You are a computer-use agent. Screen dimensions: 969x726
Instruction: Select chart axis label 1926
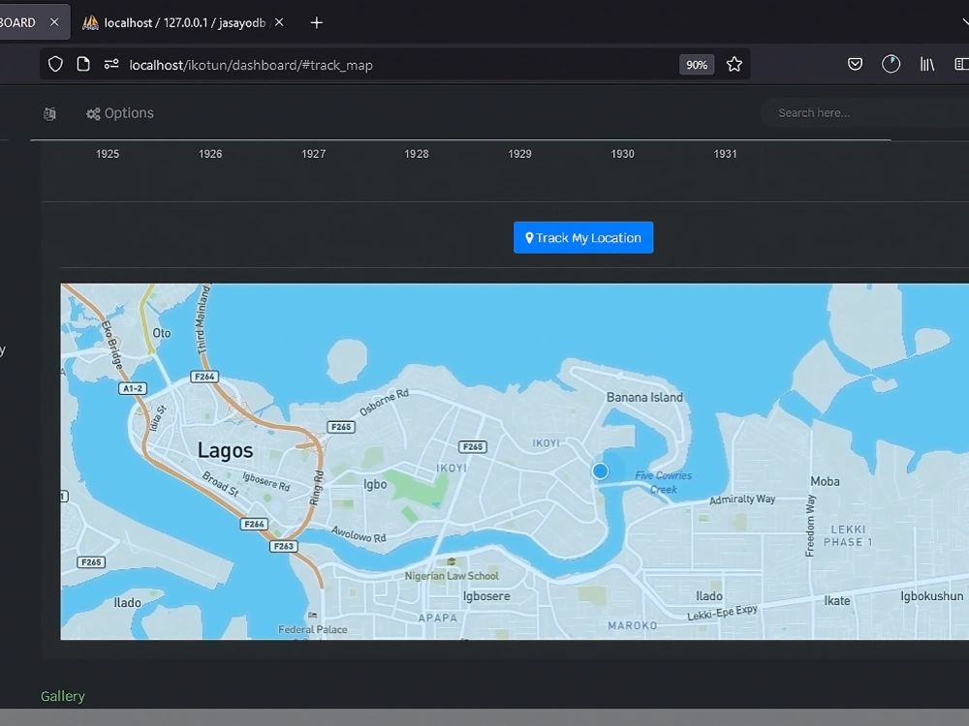pyautogui.click(x=210, y=154)
